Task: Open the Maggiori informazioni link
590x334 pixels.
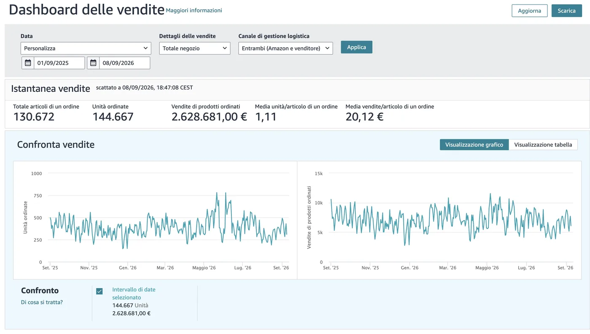Action: [x=194, y=10]
